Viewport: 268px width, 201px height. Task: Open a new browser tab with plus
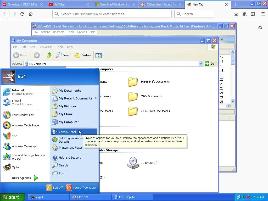[x=235, y=4]
